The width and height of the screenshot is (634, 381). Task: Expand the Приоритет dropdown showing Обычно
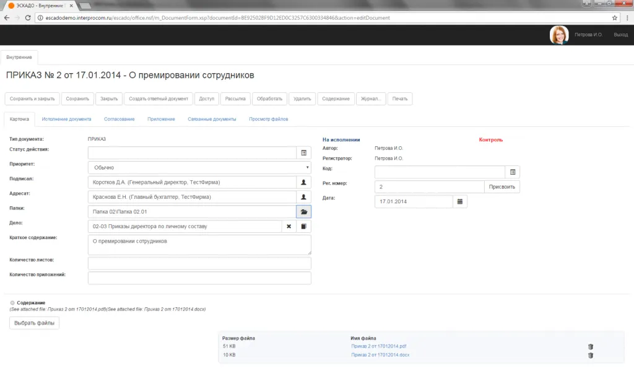pos(199,167)
